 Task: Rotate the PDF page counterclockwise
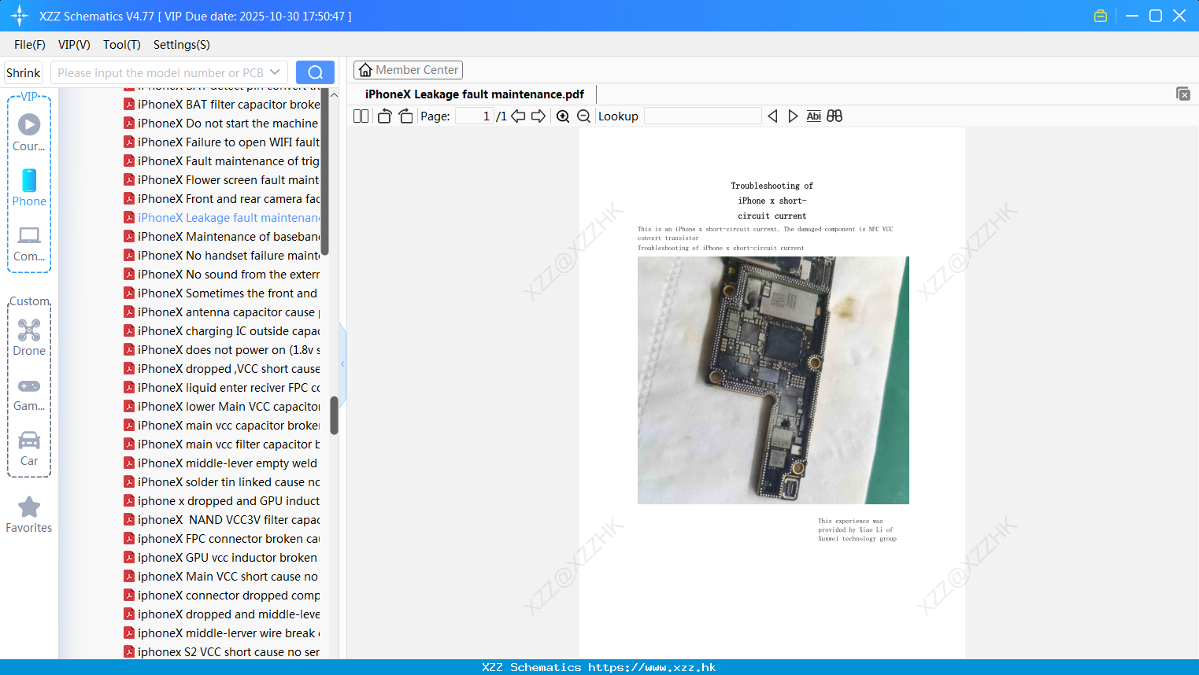click(x=384, y=116)
